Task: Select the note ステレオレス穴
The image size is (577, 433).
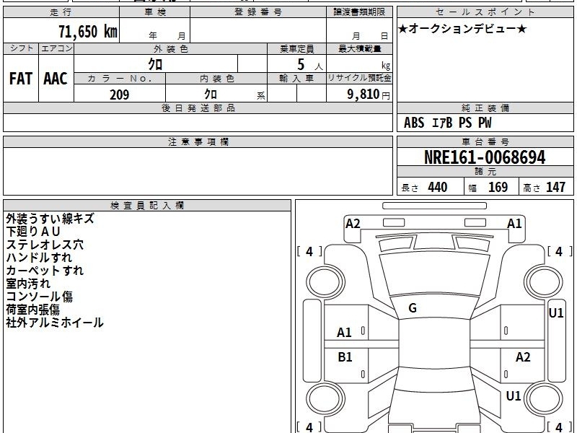Action: tap(45, 245)
